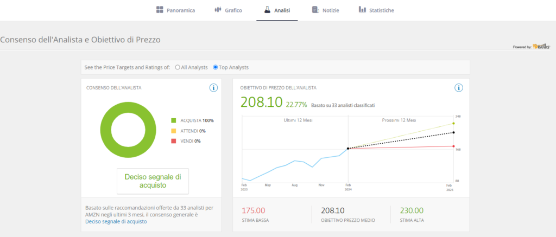Click the Consenso dell'Analista e Obiettivo heading
This screenshot has width=556, height=237.
tap(80, 40)
